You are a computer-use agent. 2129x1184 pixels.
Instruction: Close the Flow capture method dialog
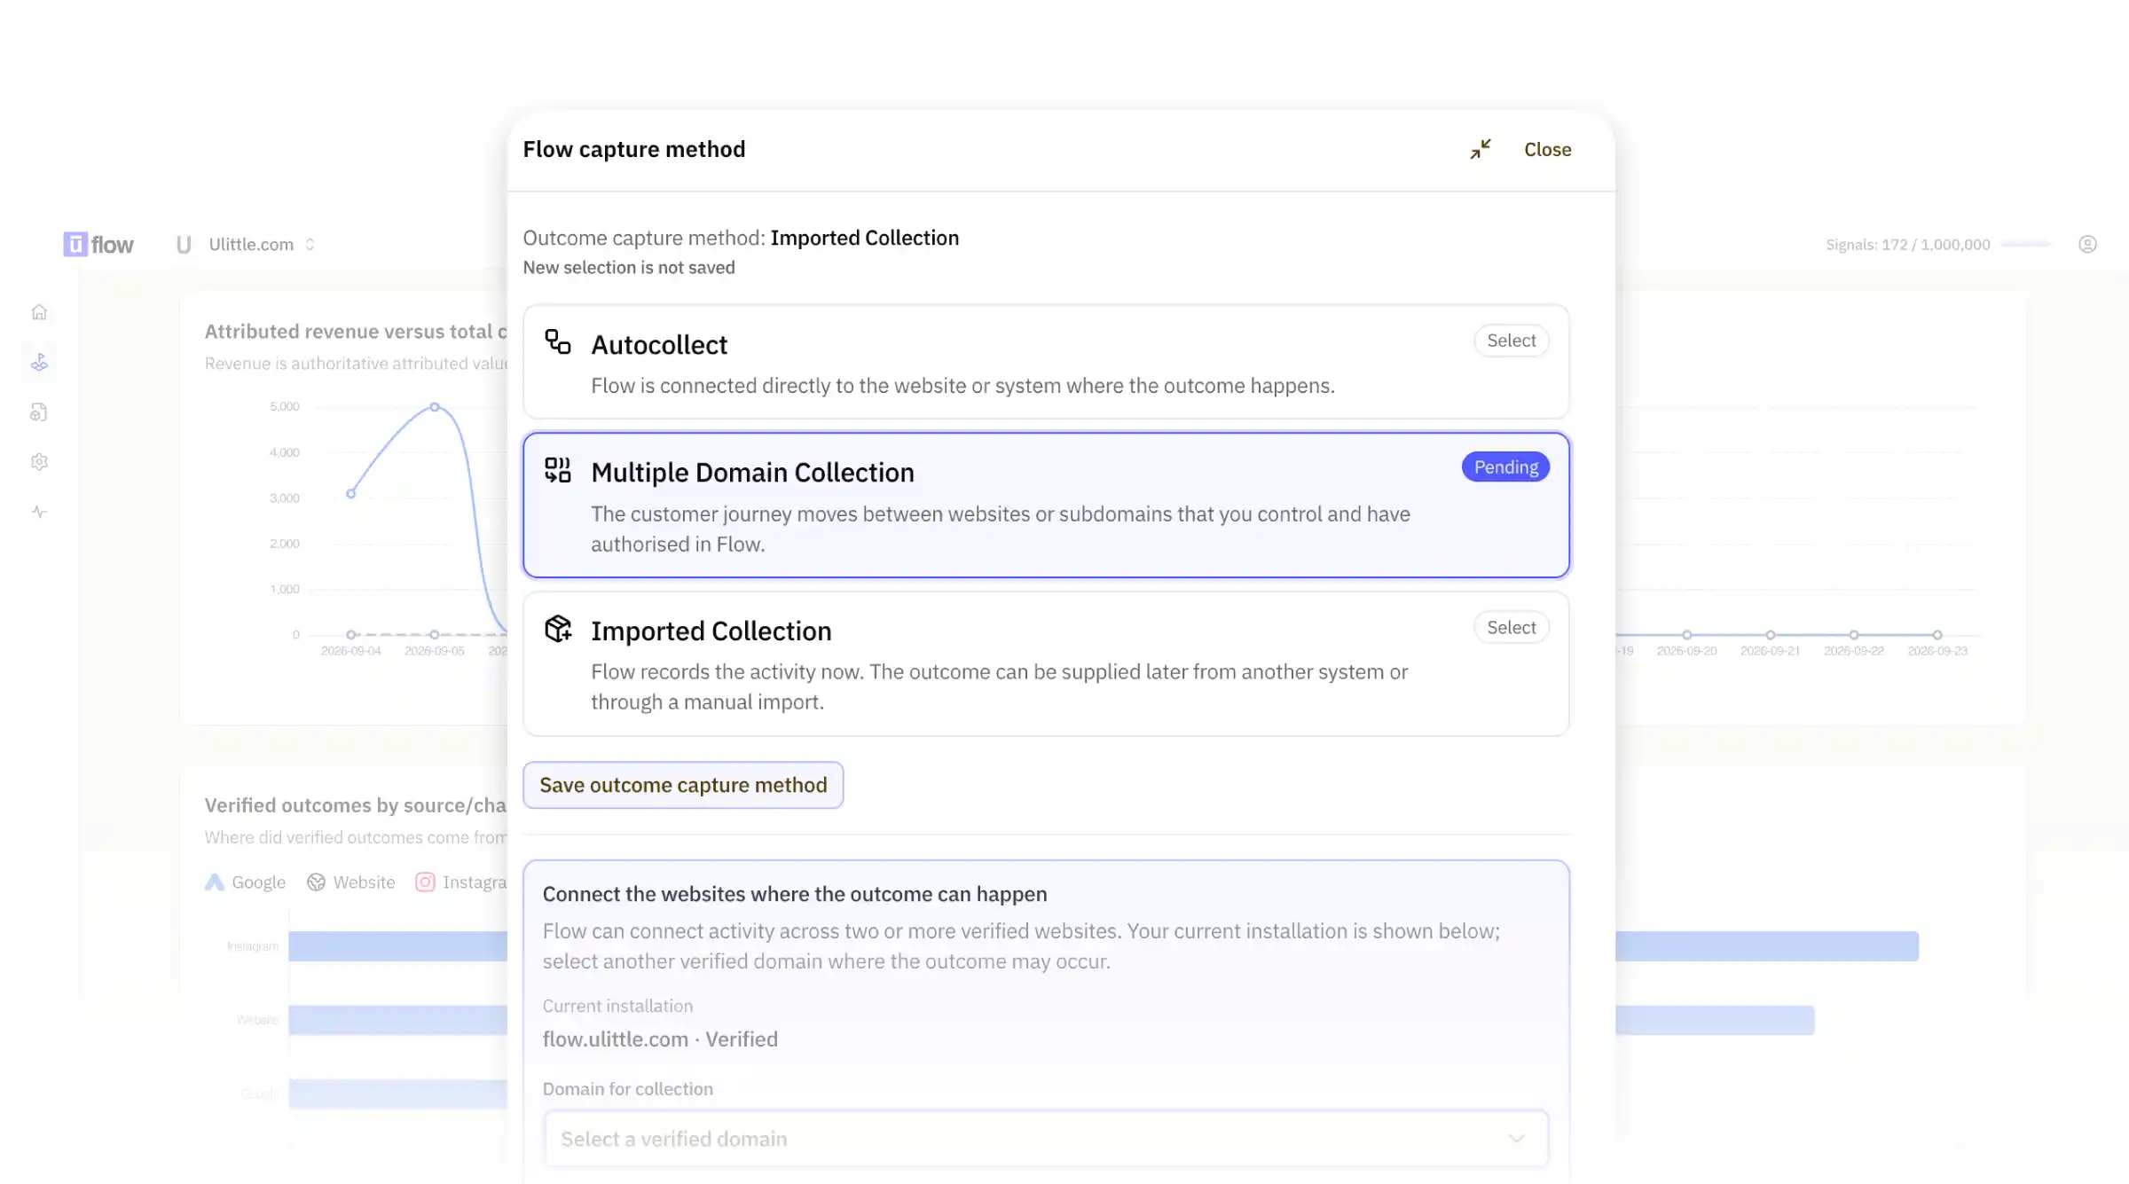point(1547,149)
